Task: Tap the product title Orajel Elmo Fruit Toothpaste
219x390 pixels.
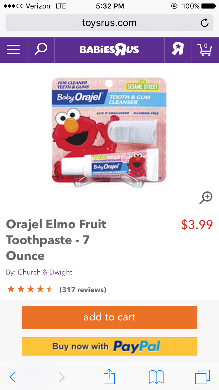Action: (x=56, y=240)
